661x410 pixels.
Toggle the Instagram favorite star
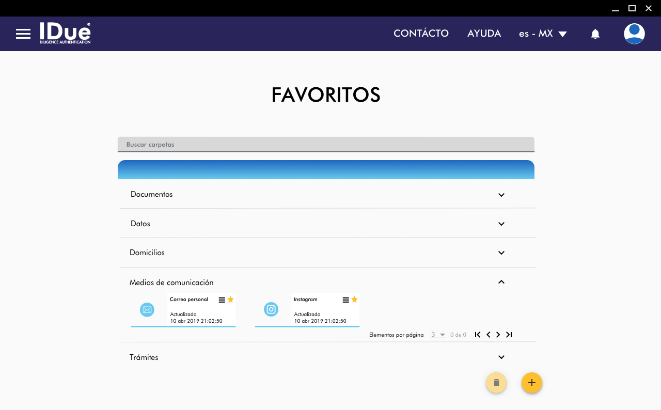355,299
